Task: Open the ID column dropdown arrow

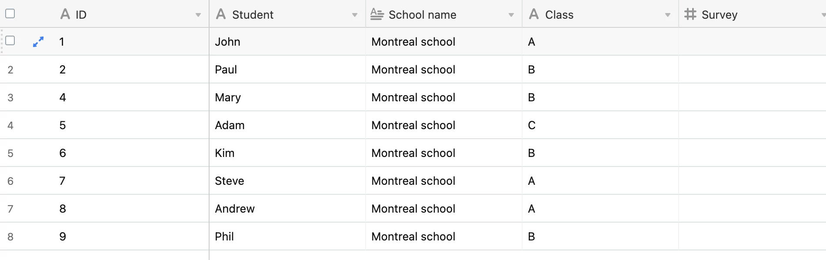Action: point(198,15)
